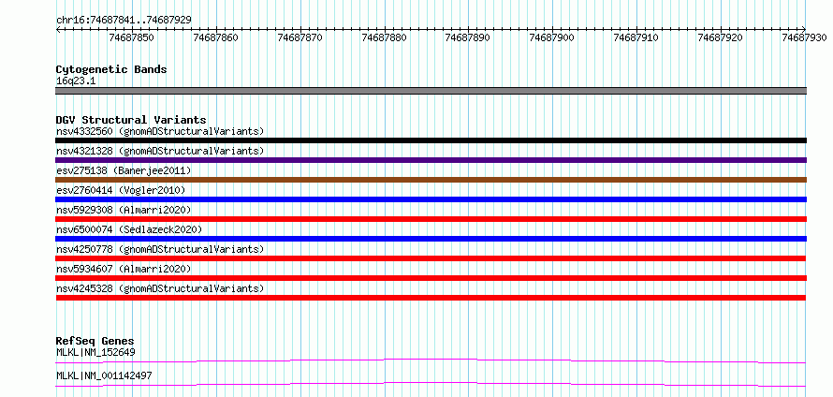The height and width of the screenshot is (397, 833).
Task: Click the red nsv4250778 variant bar
Action: (x=431, y=258)
